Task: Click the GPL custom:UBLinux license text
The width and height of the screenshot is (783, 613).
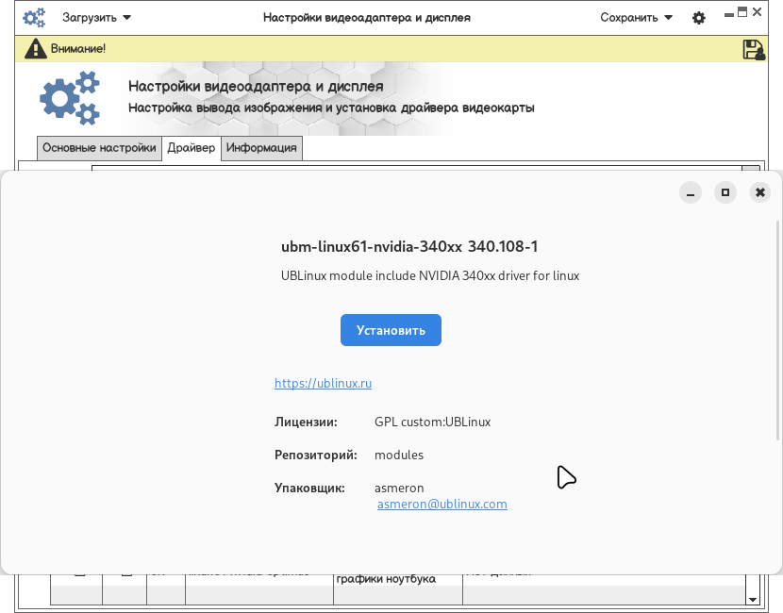Action: 432,422
